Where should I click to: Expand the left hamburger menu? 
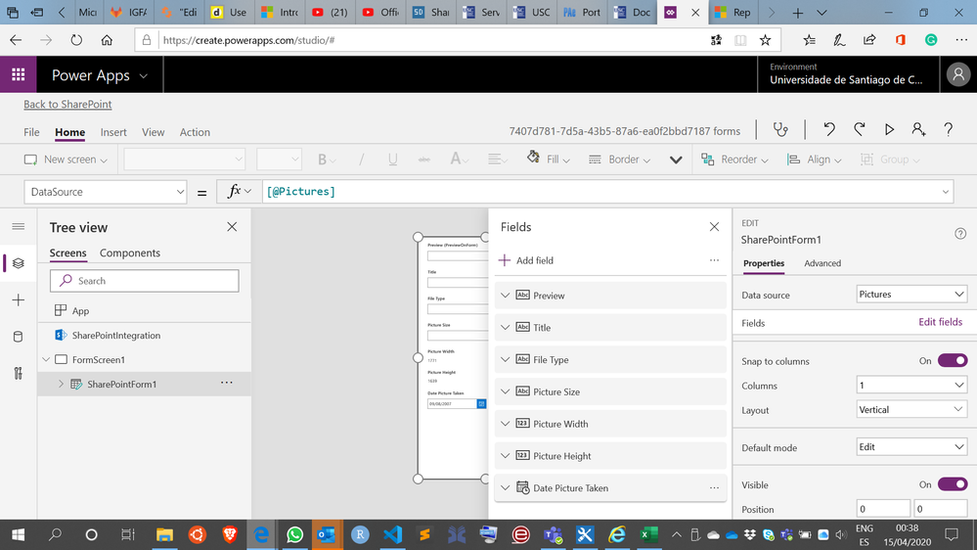(18, 226)
